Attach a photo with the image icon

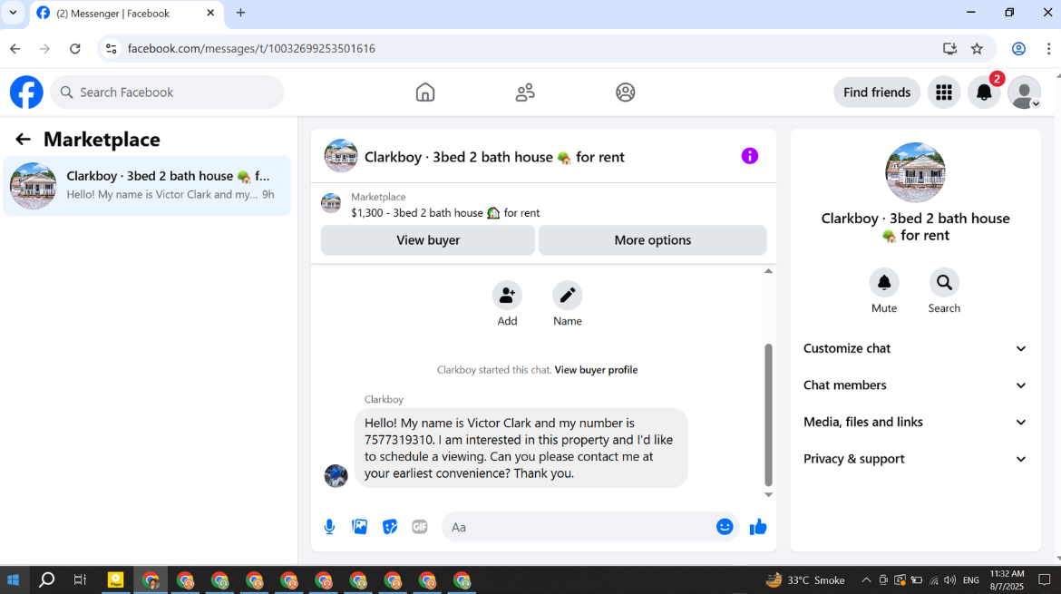(359, 527)
